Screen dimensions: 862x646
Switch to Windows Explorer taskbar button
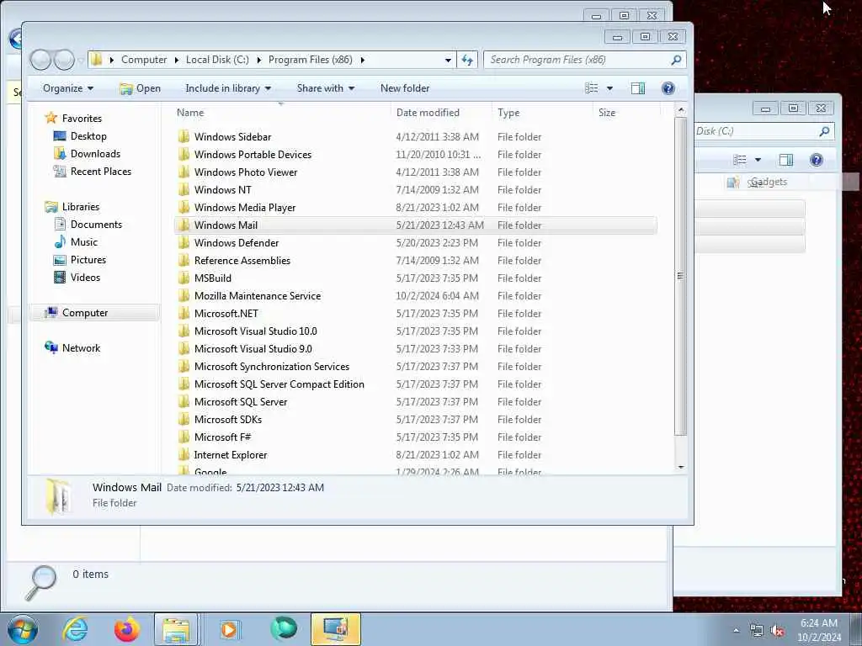click(176, 629)
